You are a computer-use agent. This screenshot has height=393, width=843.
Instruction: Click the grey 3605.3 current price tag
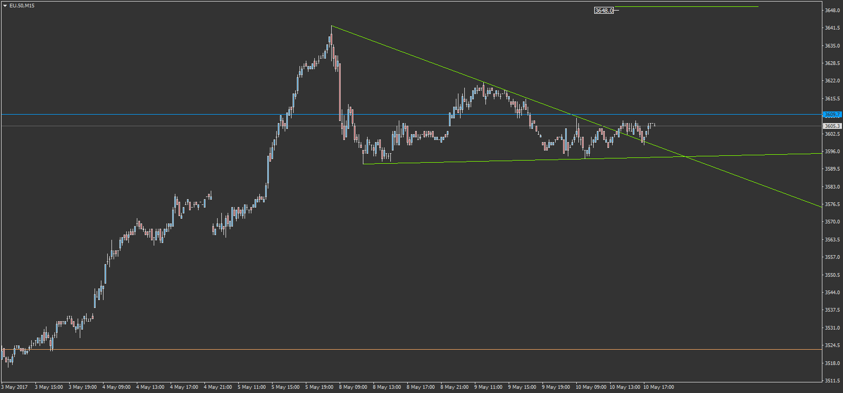tap(832, 126)
